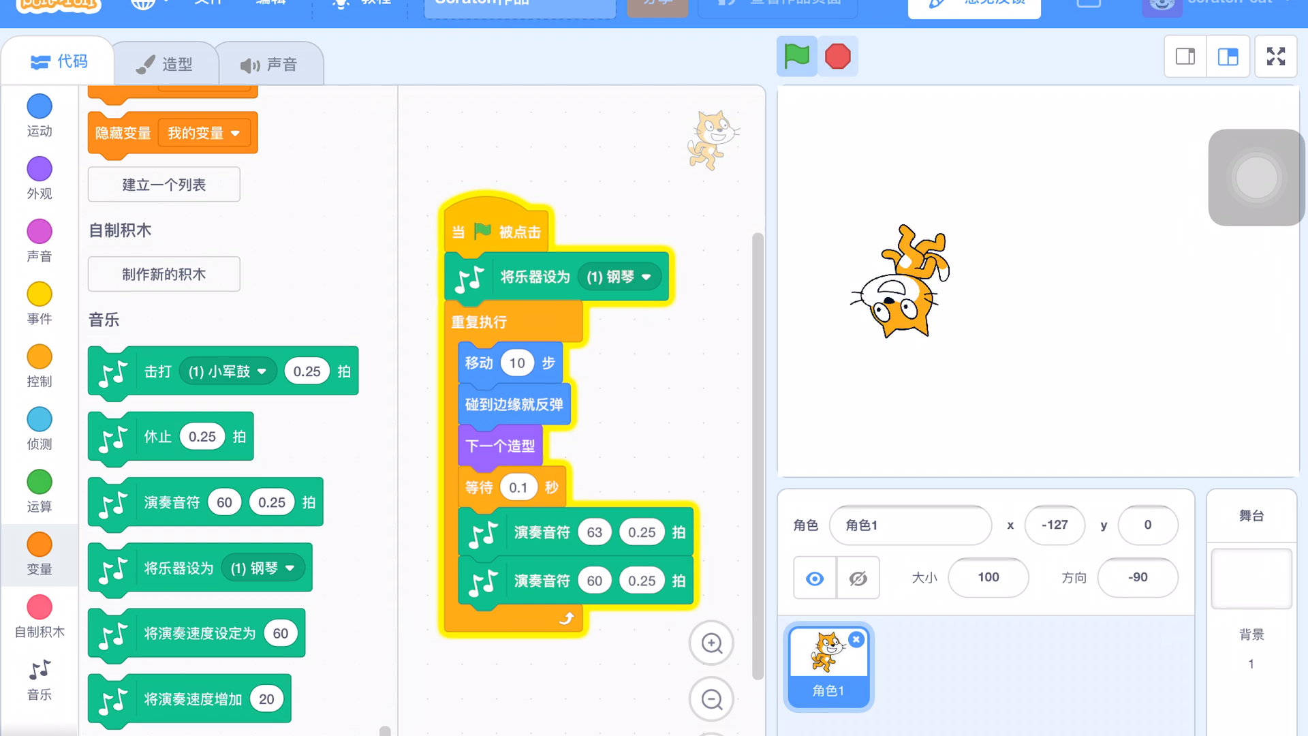
Task: Click the 重复执行 forever block label
Action: (x=479, y=322)
